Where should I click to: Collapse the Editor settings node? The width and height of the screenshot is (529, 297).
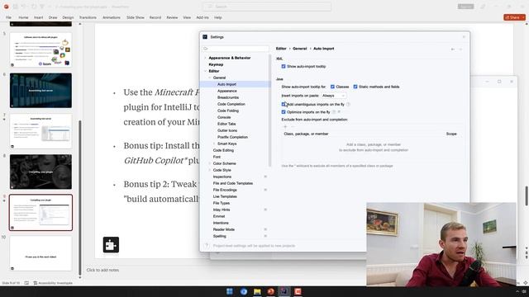(x=205, y=71)
